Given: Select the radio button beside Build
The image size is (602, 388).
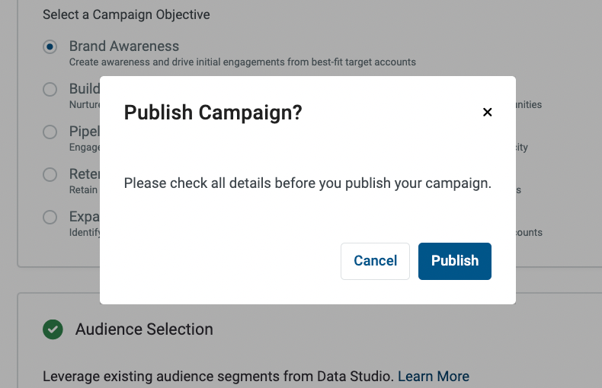Looking at the screenshot, I should coord(50,89).
